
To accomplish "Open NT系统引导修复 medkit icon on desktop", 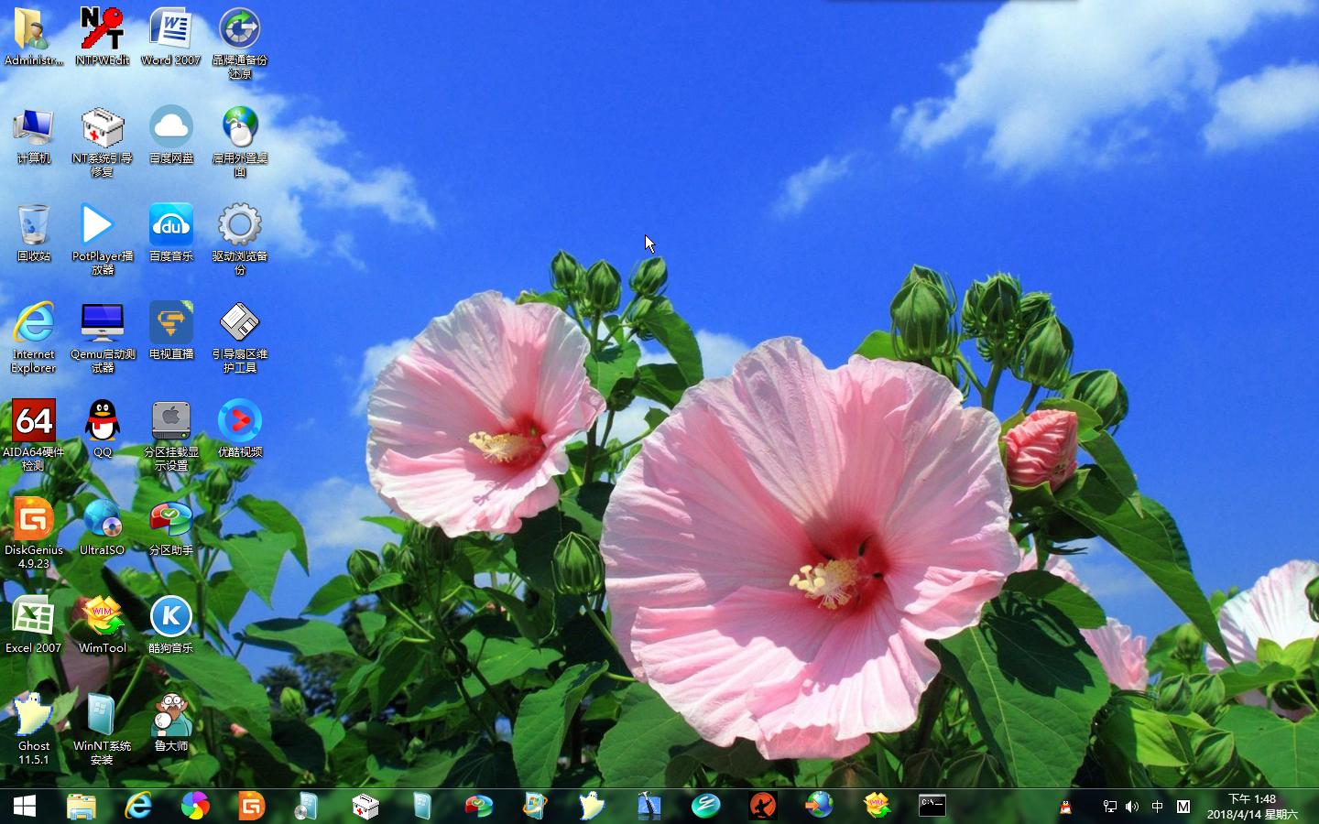I will pyautogui.click(x=103, y=141).
